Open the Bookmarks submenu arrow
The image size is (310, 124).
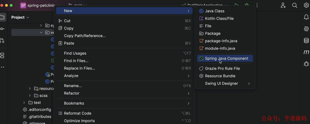pyautogui.click(x=188, y=103)
